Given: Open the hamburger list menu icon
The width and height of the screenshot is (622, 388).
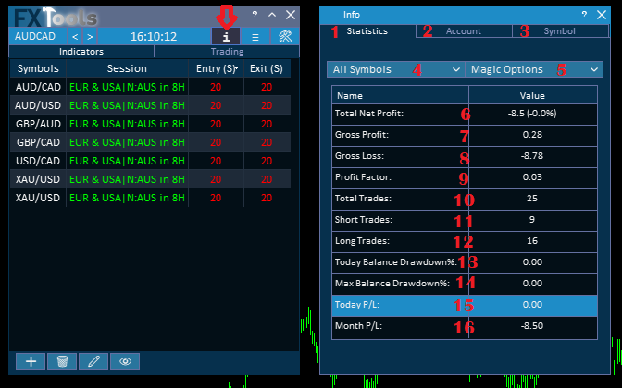Looking at the screenshot, I should coord(255,37).
